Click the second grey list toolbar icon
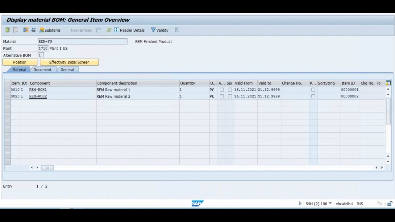 point(15,30)
